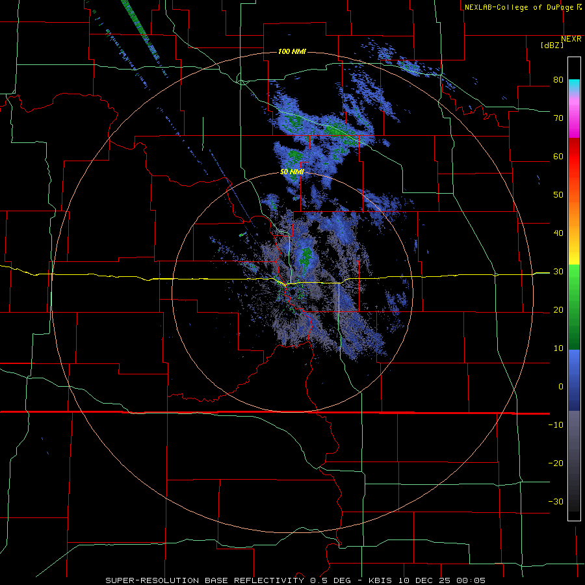The height and width of the screenshot is (585, 585).
Task: Click the 70 value on dBZ scale
Action: (558, 118)
